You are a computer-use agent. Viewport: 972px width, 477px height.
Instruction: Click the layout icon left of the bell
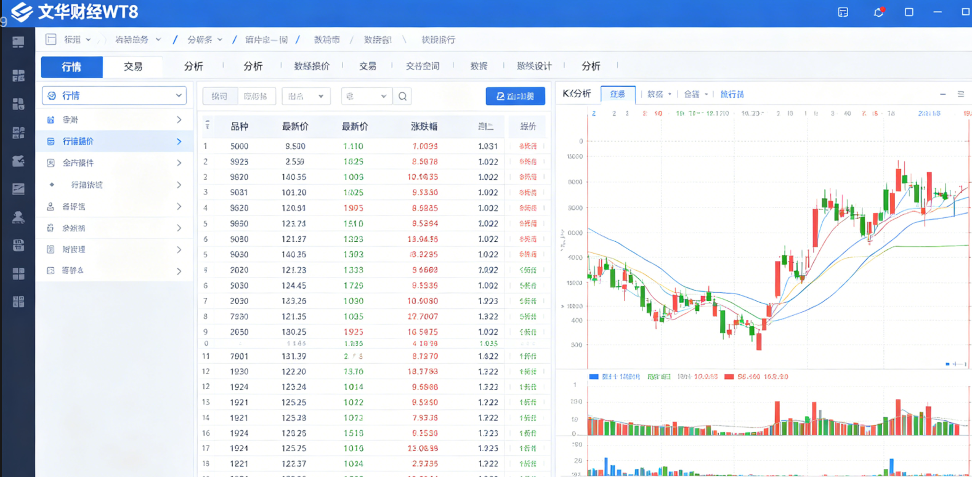(x=843, y=12)
